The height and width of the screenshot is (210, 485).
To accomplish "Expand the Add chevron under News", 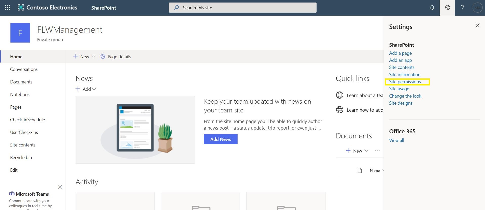I will click(x=94, y=89).
